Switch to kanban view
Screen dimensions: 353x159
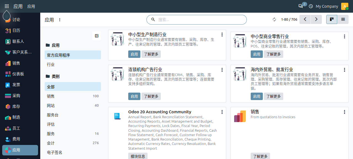(x=332, y=19)
